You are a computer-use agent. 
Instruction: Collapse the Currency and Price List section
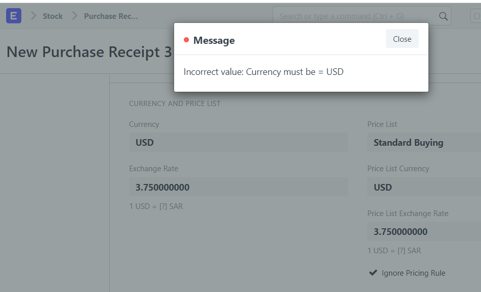click(175, 103)
